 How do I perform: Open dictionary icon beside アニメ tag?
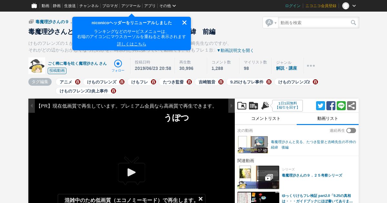(x=78, y=82)
